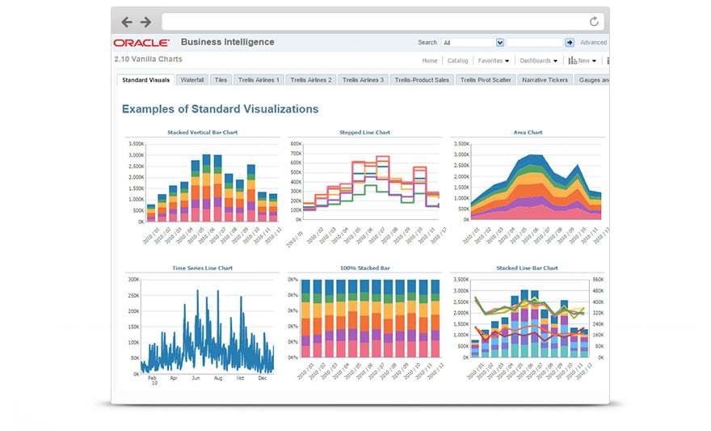The height and width of the screenshot is (431, 711).
Task: Open the Catalog link
Action: [x=457, y=61]
